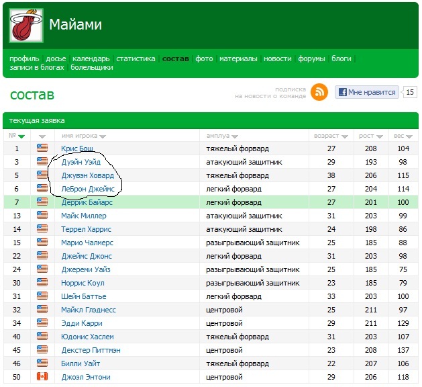The image size is (422, 387).
Task: Open the болельщики section
Action: click(x=91, y=68)
